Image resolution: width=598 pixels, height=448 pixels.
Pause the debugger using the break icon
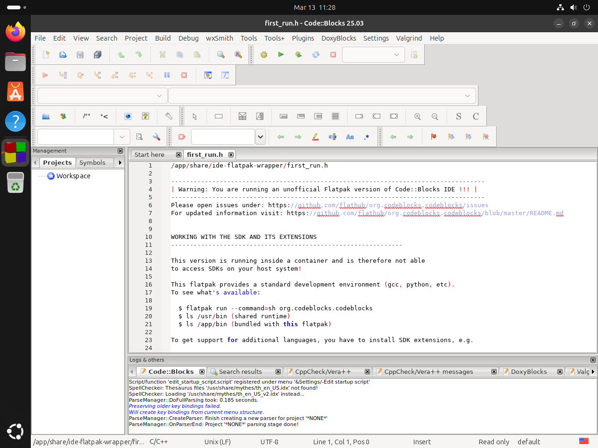[167, 75]
